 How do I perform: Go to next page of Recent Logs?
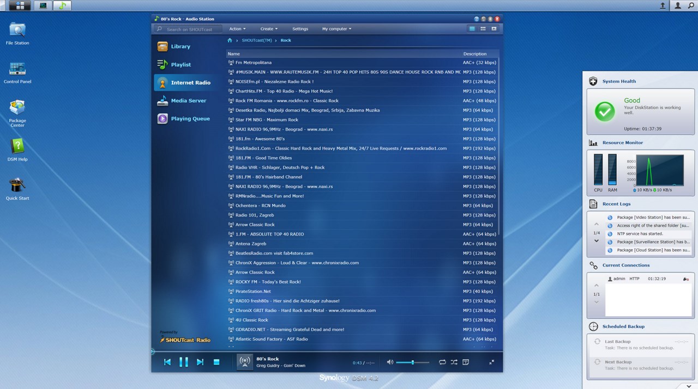click(597, 241)
